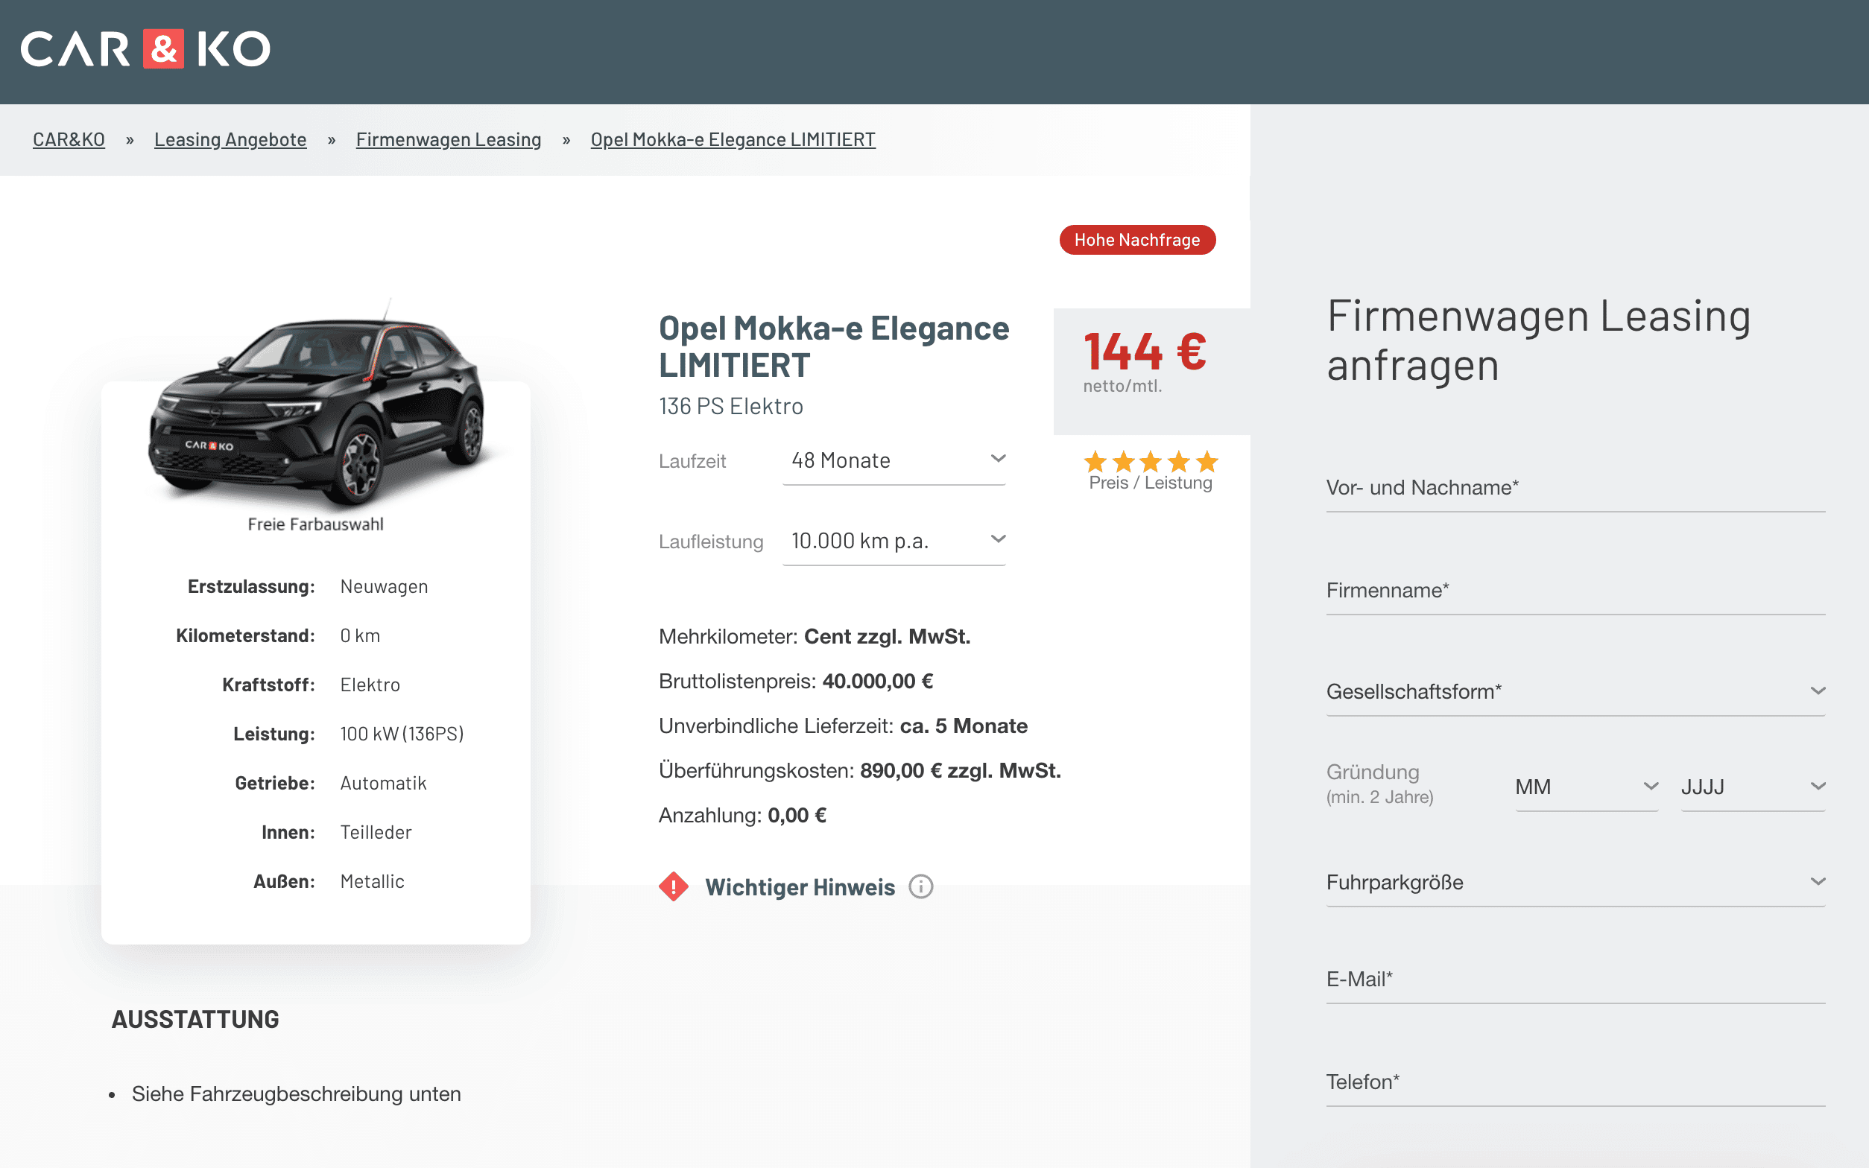Click the Preis / Leistung label
Image resolution: width=1869 pixels, height=1168 pixels.
[1151, 483]
